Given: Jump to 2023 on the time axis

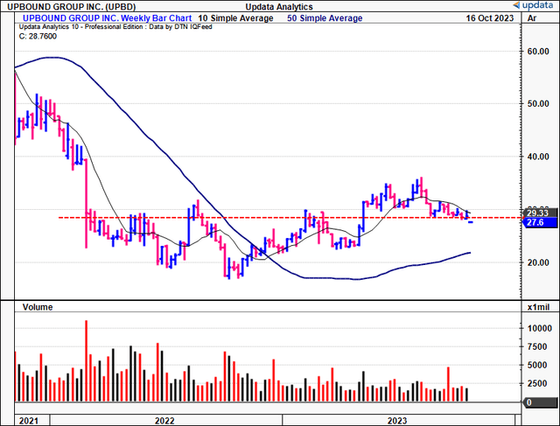Looking at the screenshot, I should point(400,420).
